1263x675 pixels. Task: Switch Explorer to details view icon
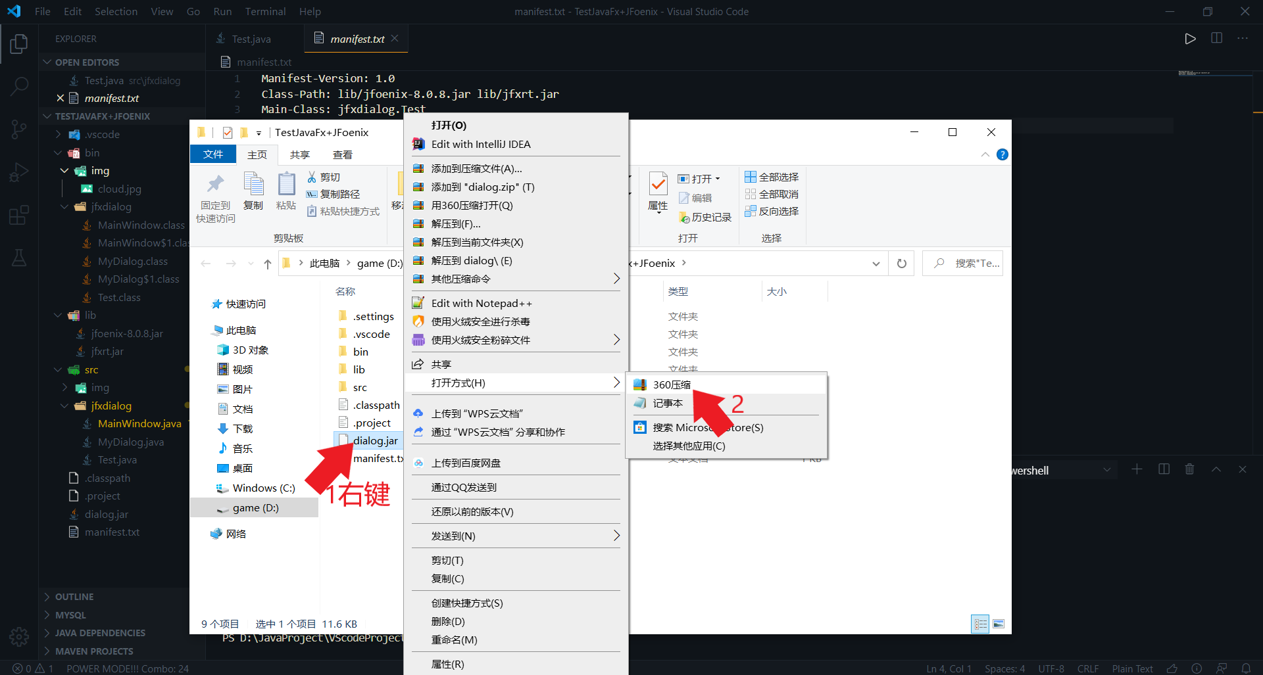980,624
